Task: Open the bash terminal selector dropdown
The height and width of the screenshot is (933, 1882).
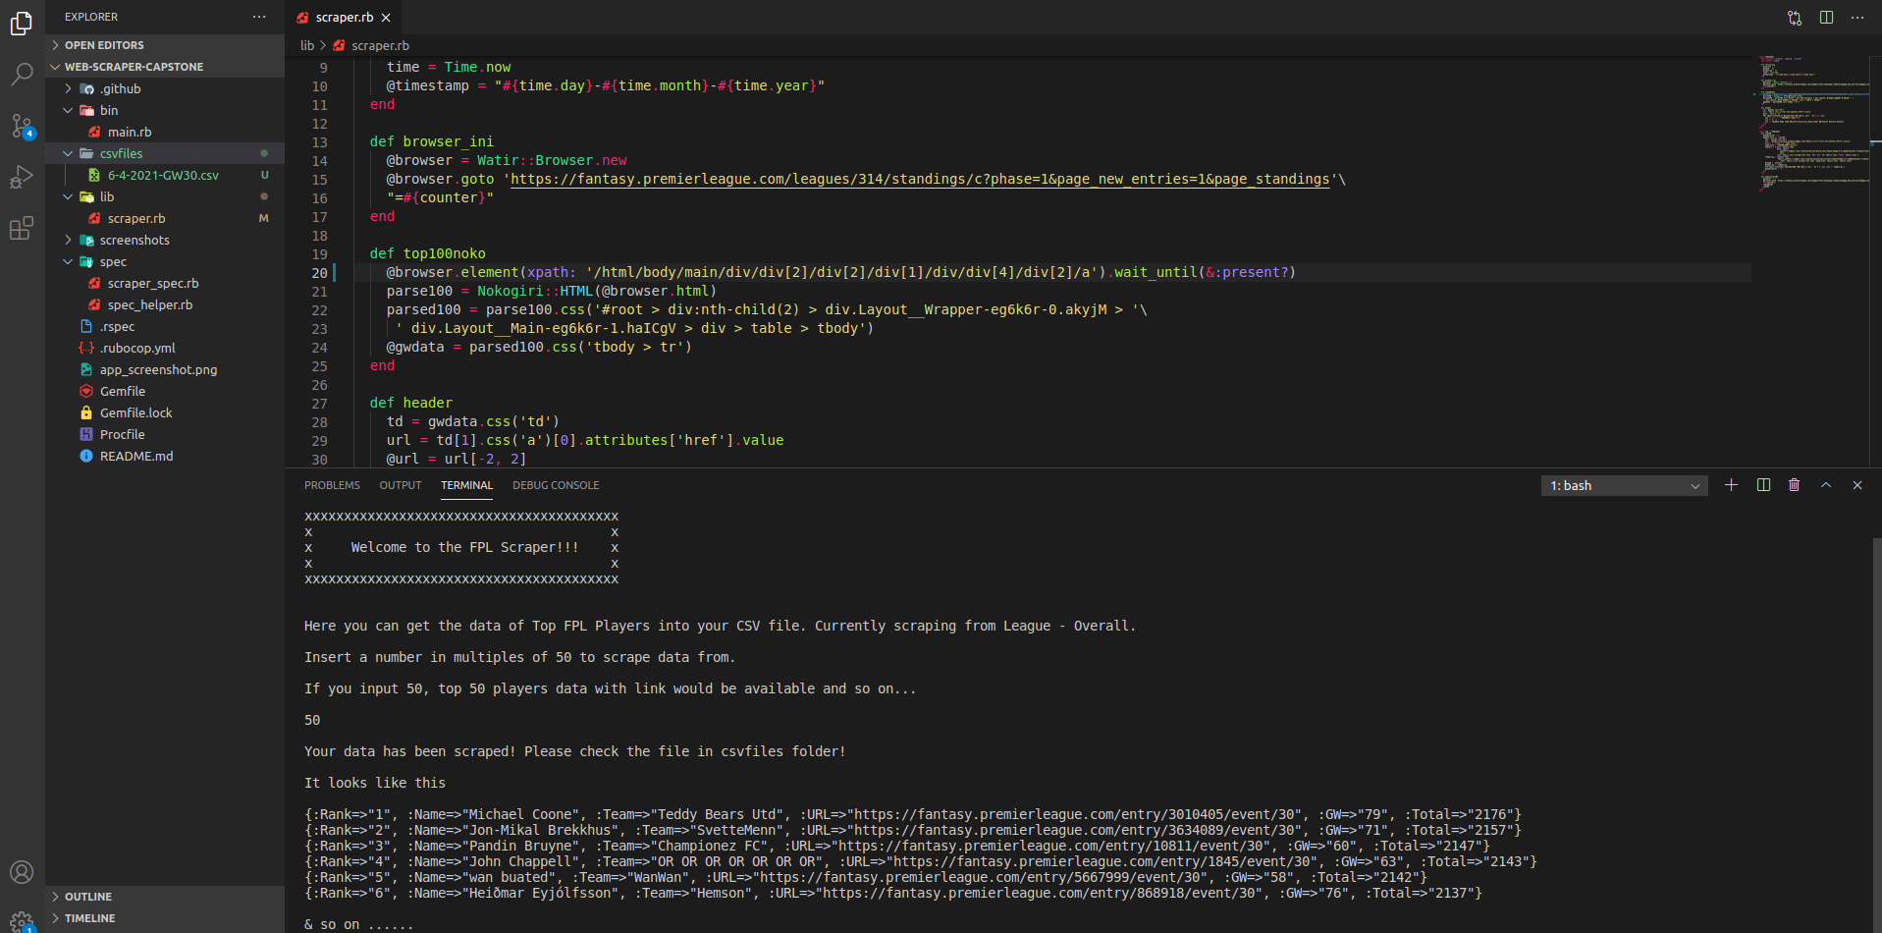Action: [1624, 486]
